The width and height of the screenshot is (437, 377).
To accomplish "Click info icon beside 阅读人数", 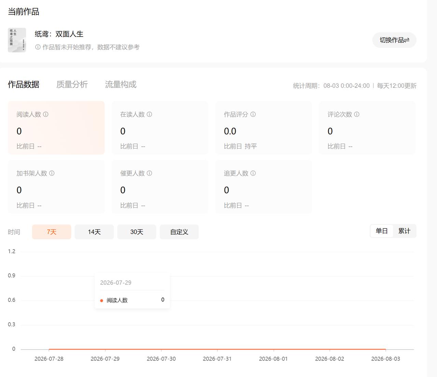I will point(46,114).
